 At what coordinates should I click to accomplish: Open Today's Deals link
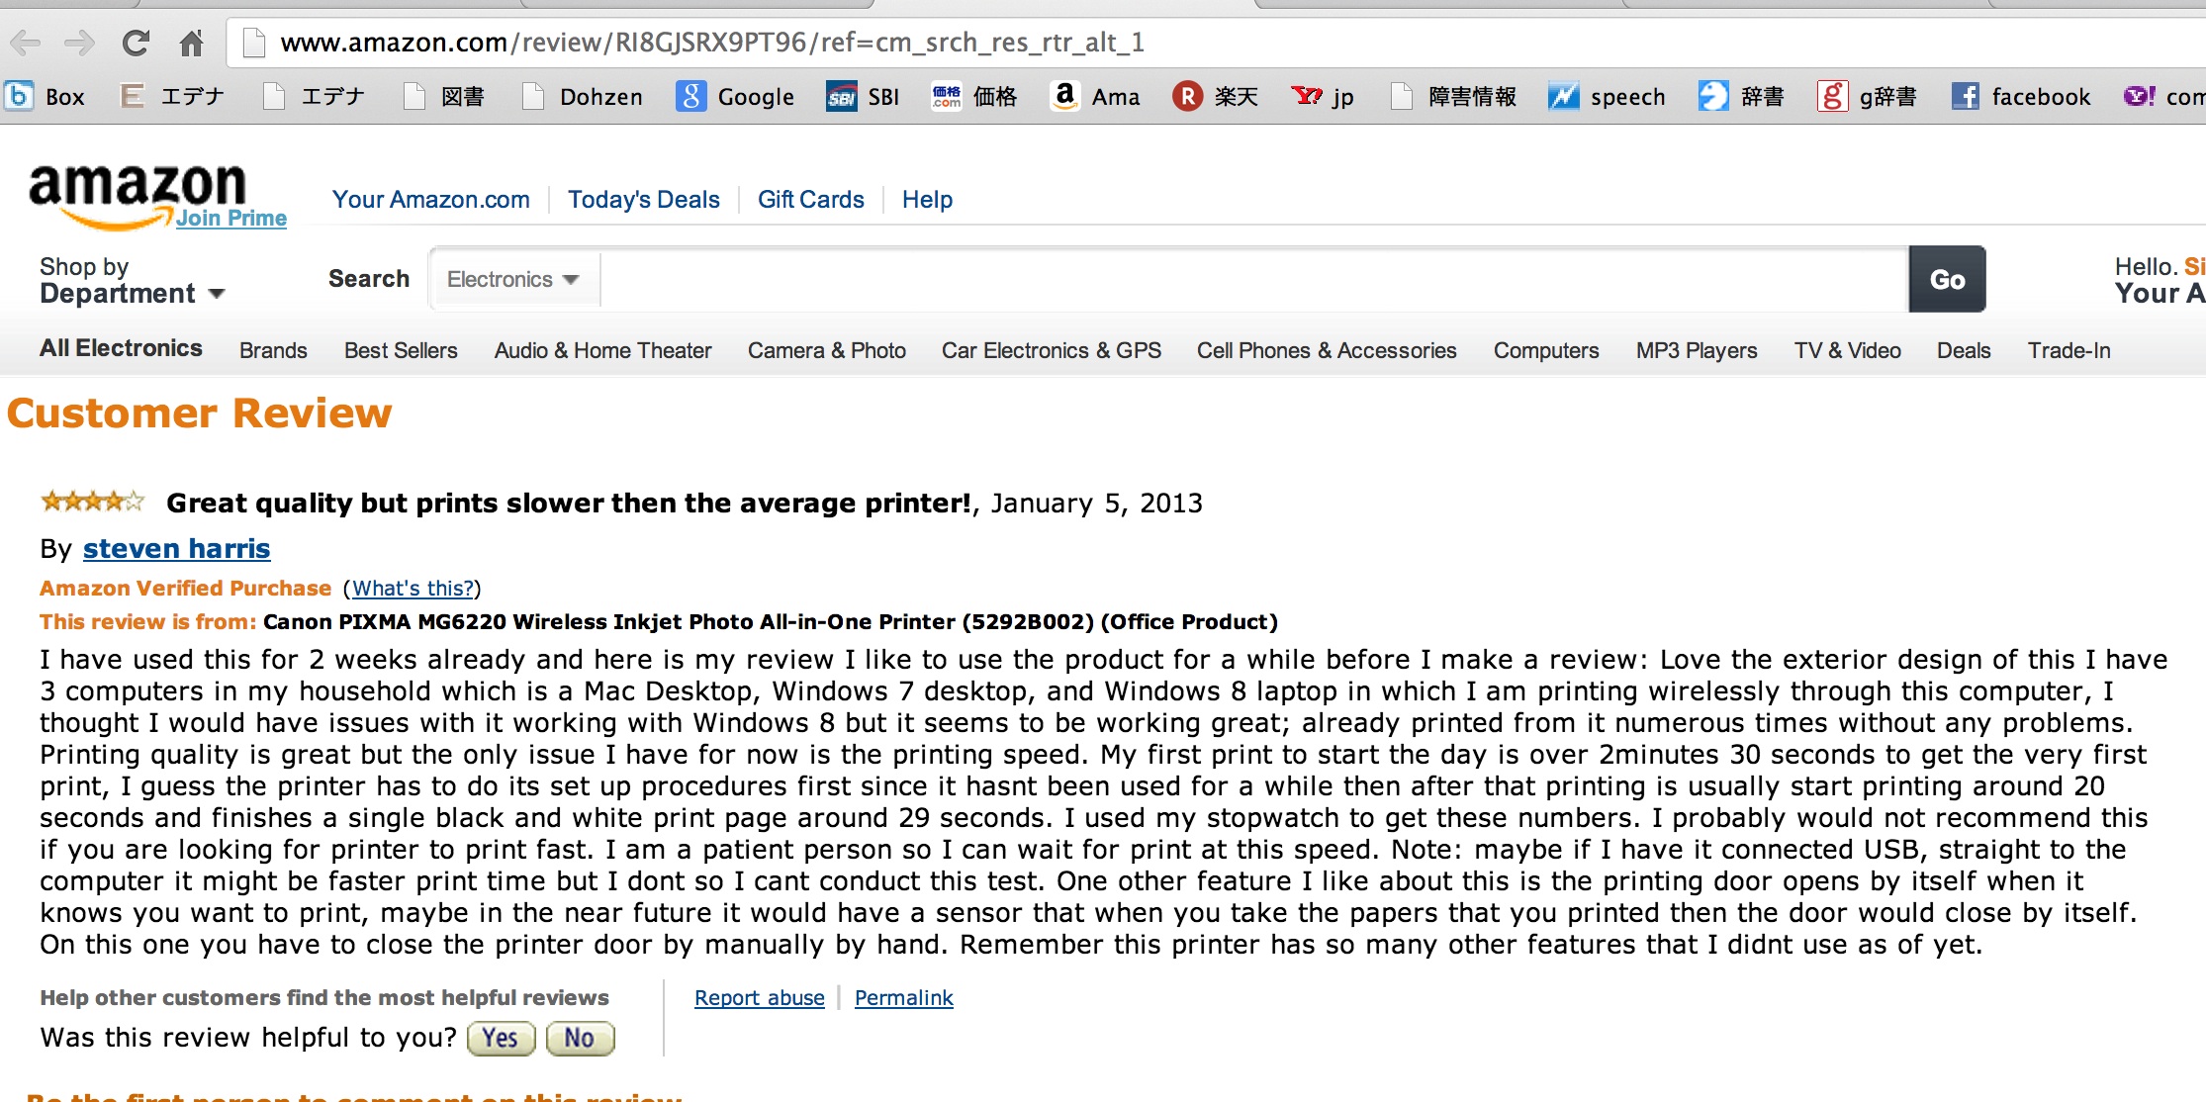tap(644, 200)
